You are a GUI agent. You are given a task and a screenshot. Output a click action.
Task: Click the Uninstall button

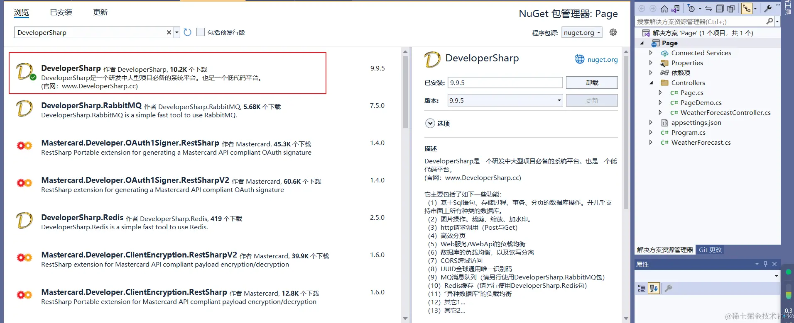(x=592, y=83)
